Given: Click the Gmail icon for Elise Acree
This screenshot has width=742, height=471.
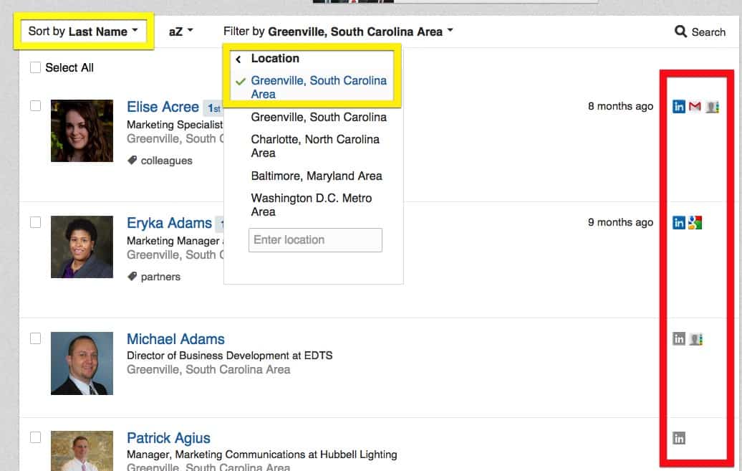Looking at the screenshot, I should 695,107.
